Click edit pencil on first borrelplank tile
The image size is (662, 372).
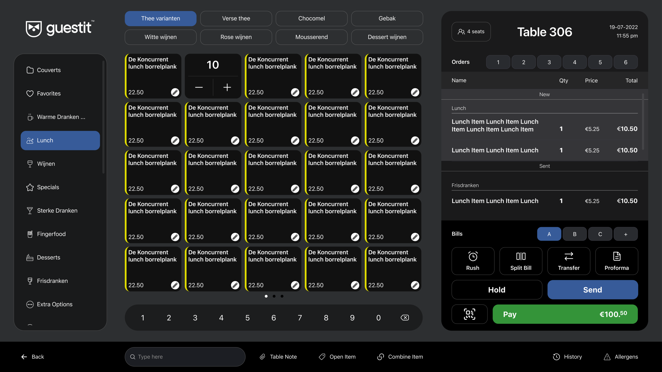tap(175, 92)
